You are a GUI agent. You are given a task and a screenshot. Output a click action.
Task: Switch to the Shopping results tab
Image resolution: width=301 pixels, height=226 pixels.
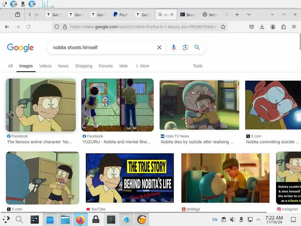tap(83, 66)
